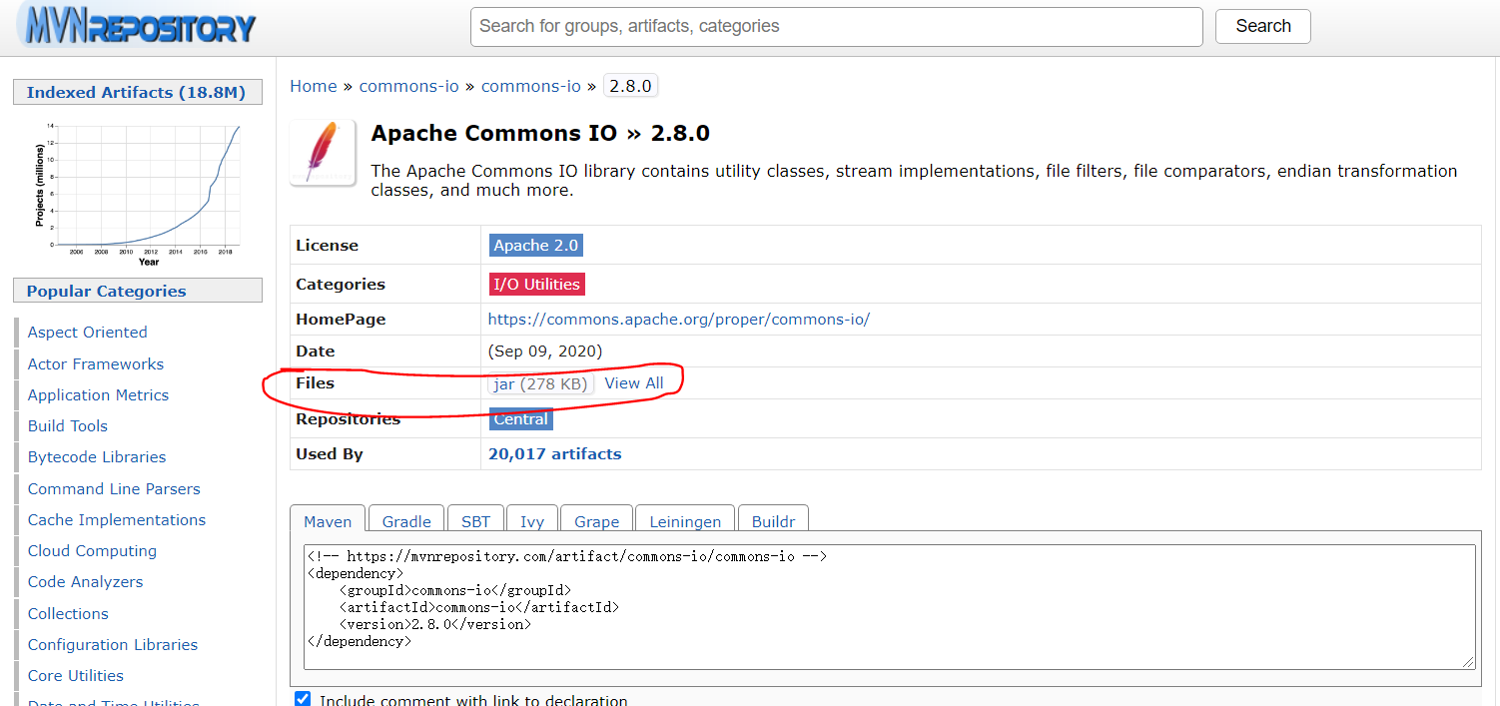Click the Apache feather artifact icon
The height and width of the screenshot is (706, 1500).
[x=323, y=153]
